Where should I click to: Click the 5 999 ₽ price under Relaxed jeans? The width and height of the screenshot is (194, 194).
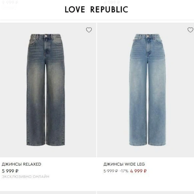tap(10, 171)
